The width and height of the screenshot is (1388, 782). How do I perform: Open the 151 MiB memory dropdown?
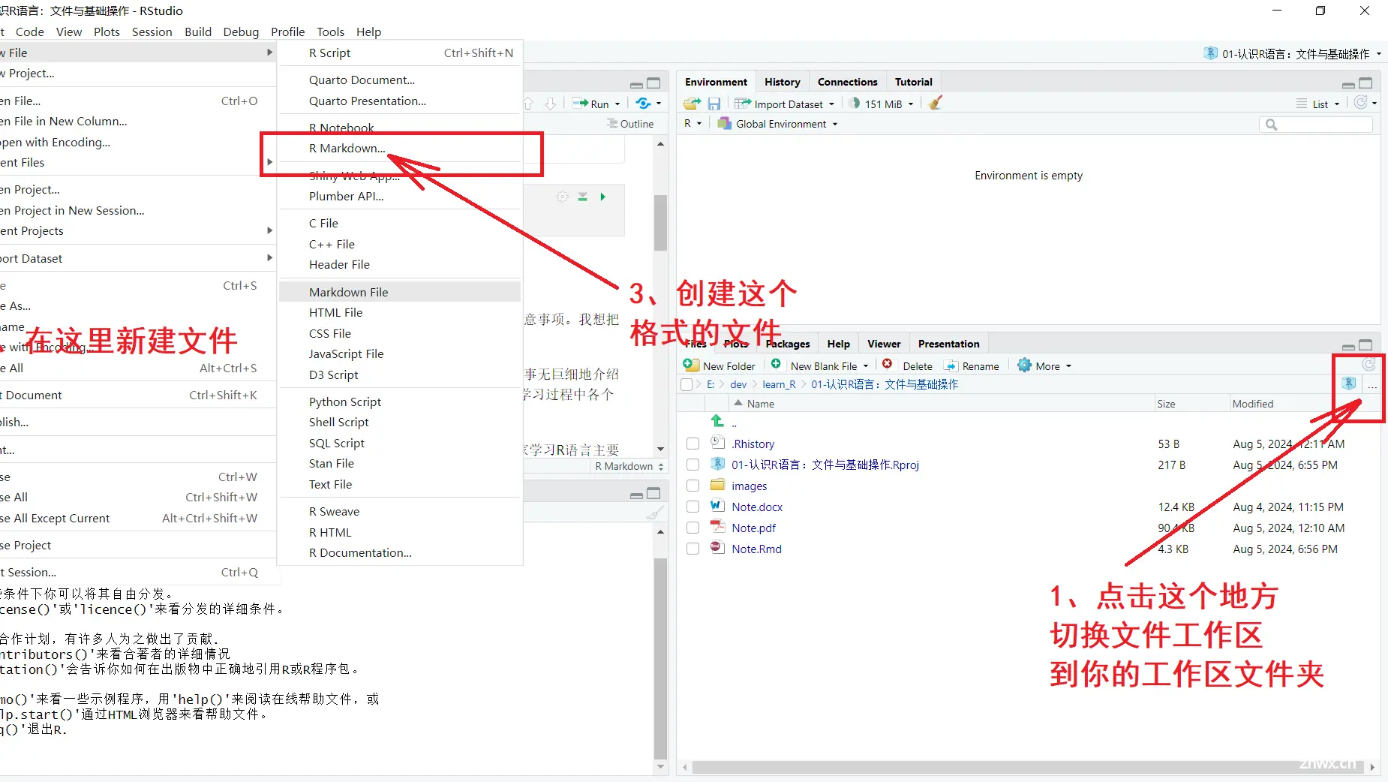pyautogui.click(x=911, y=104)
